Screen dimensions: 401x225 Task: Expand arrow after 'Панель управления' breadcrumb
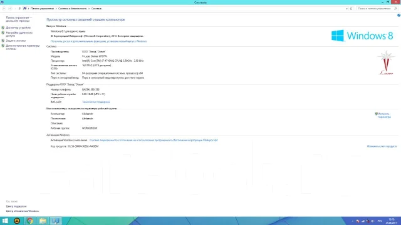56,9
